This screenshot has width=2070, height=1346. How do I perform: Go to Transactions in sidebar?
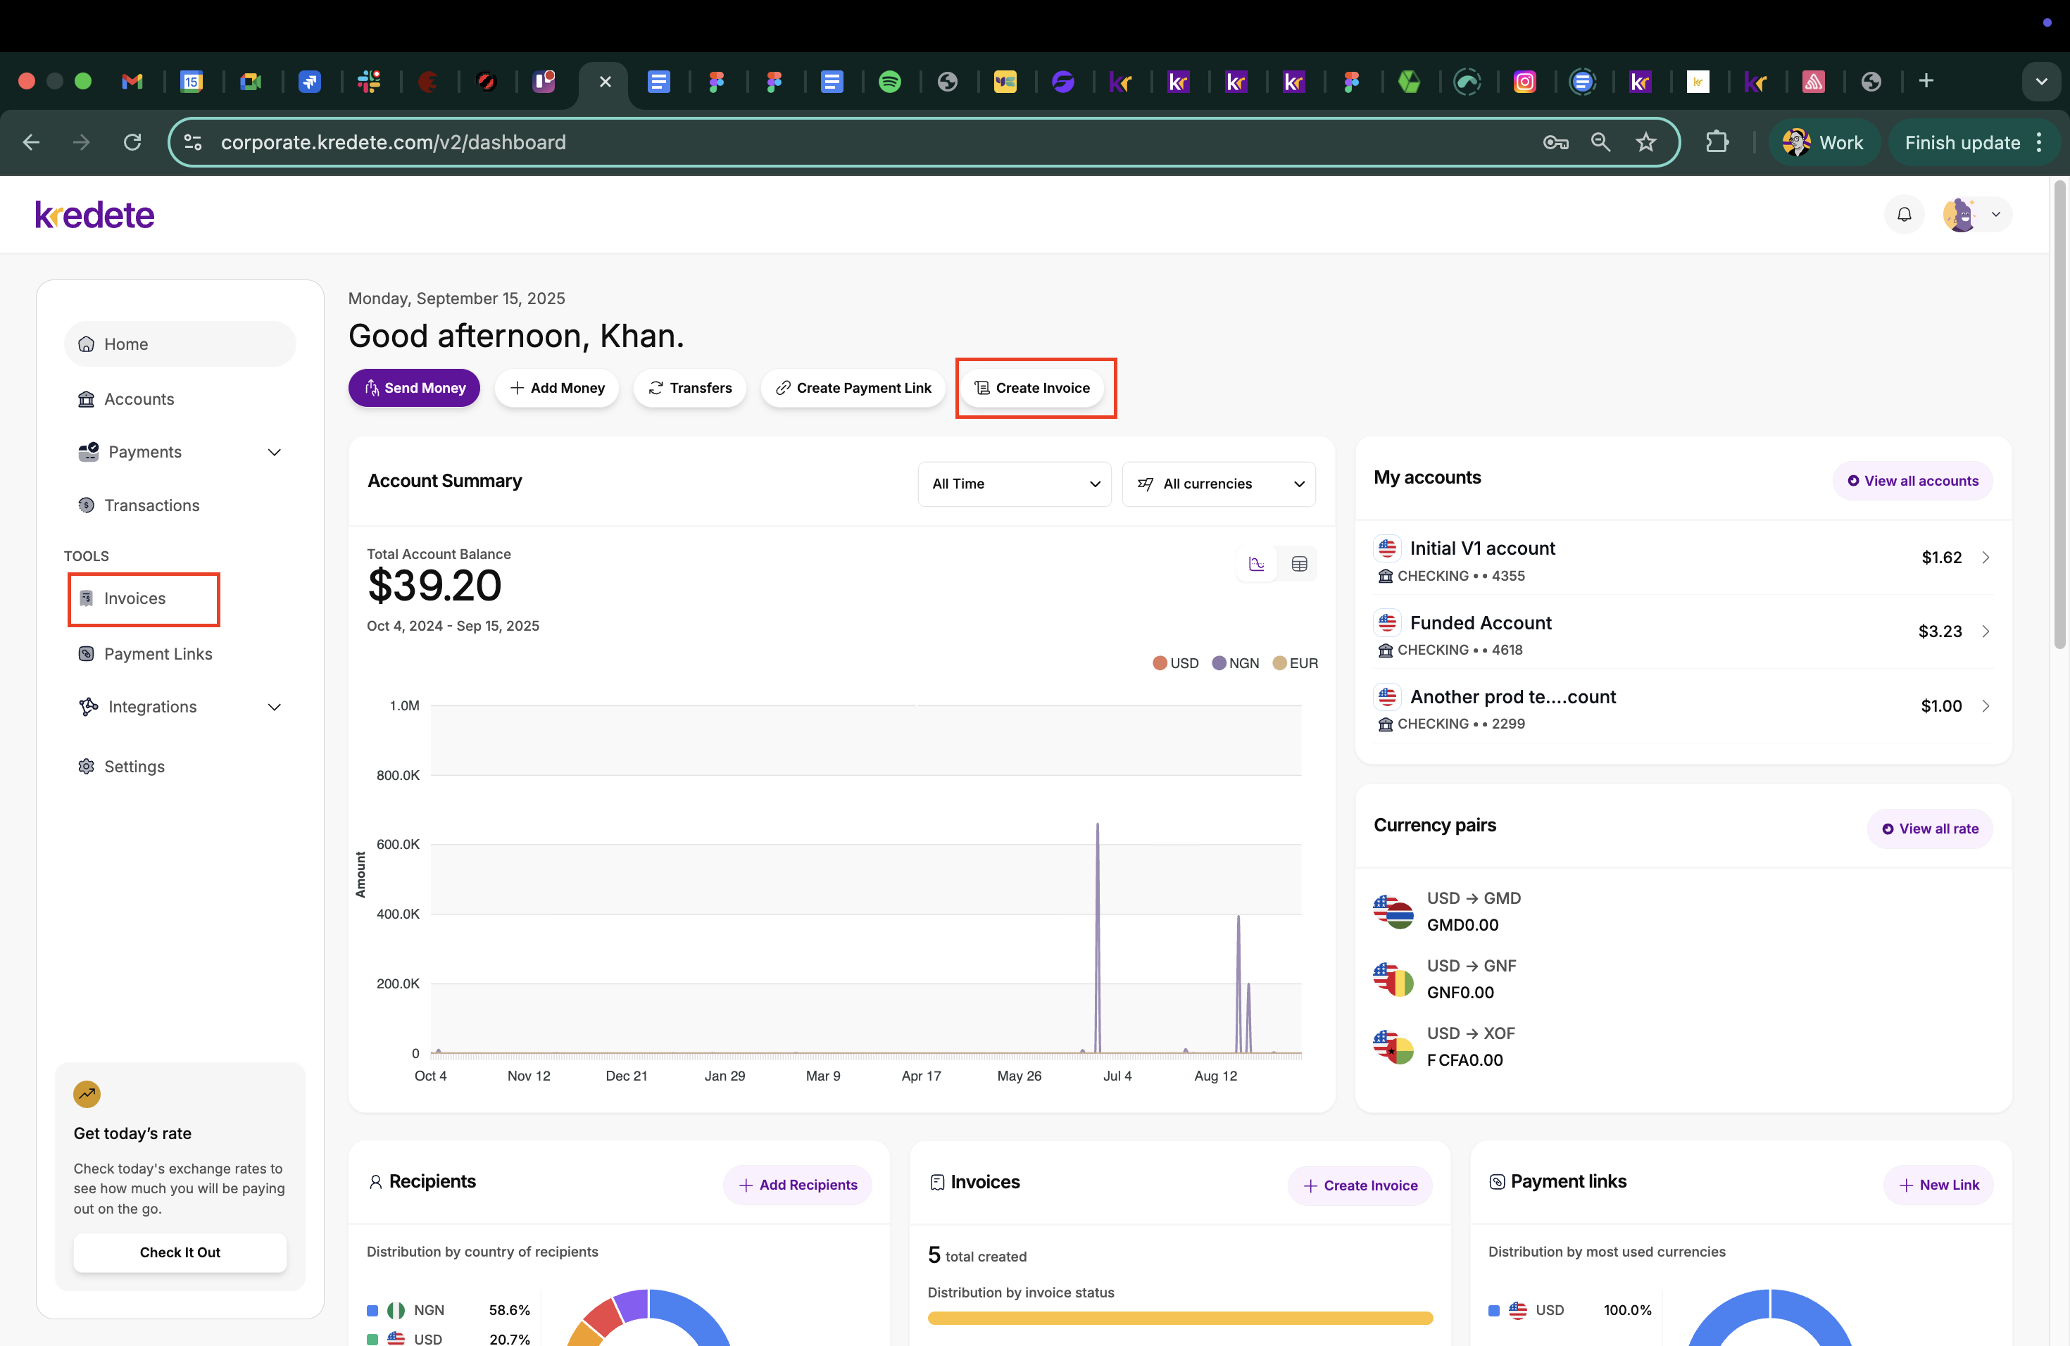151,505
